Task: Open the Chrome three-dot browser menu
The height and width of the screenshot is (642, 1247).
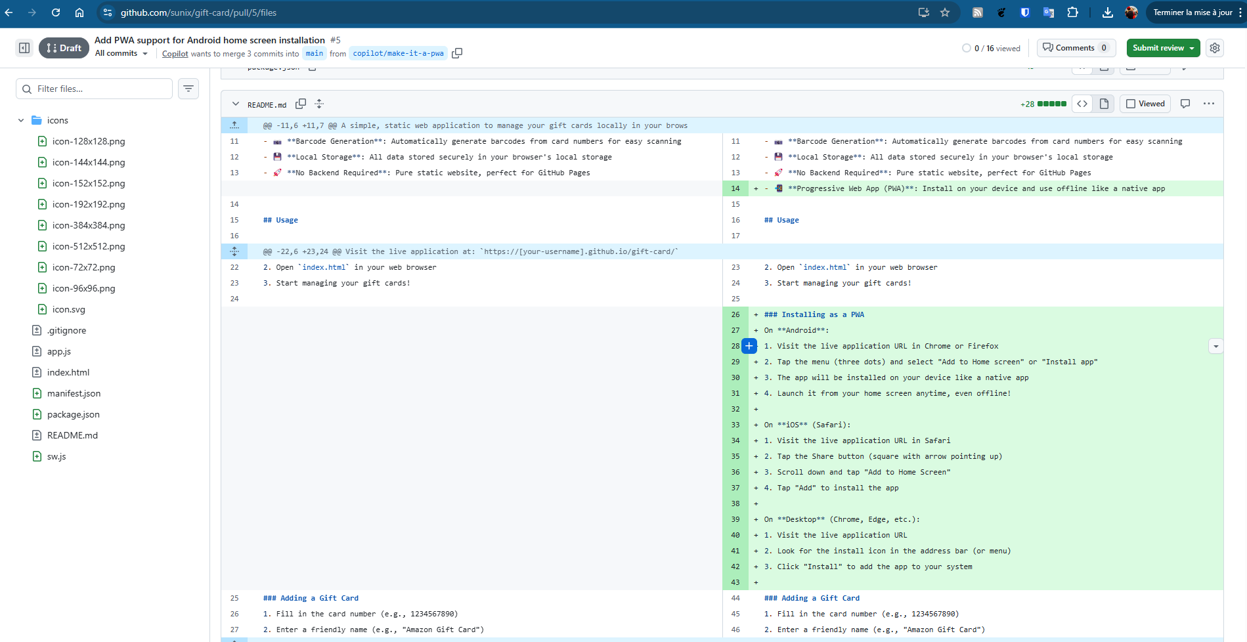Action: [1240, 12]
